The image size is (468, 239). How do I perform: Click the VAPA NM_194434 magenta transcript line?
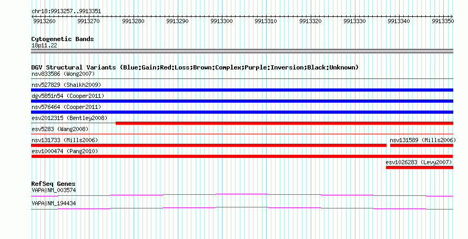242,208
